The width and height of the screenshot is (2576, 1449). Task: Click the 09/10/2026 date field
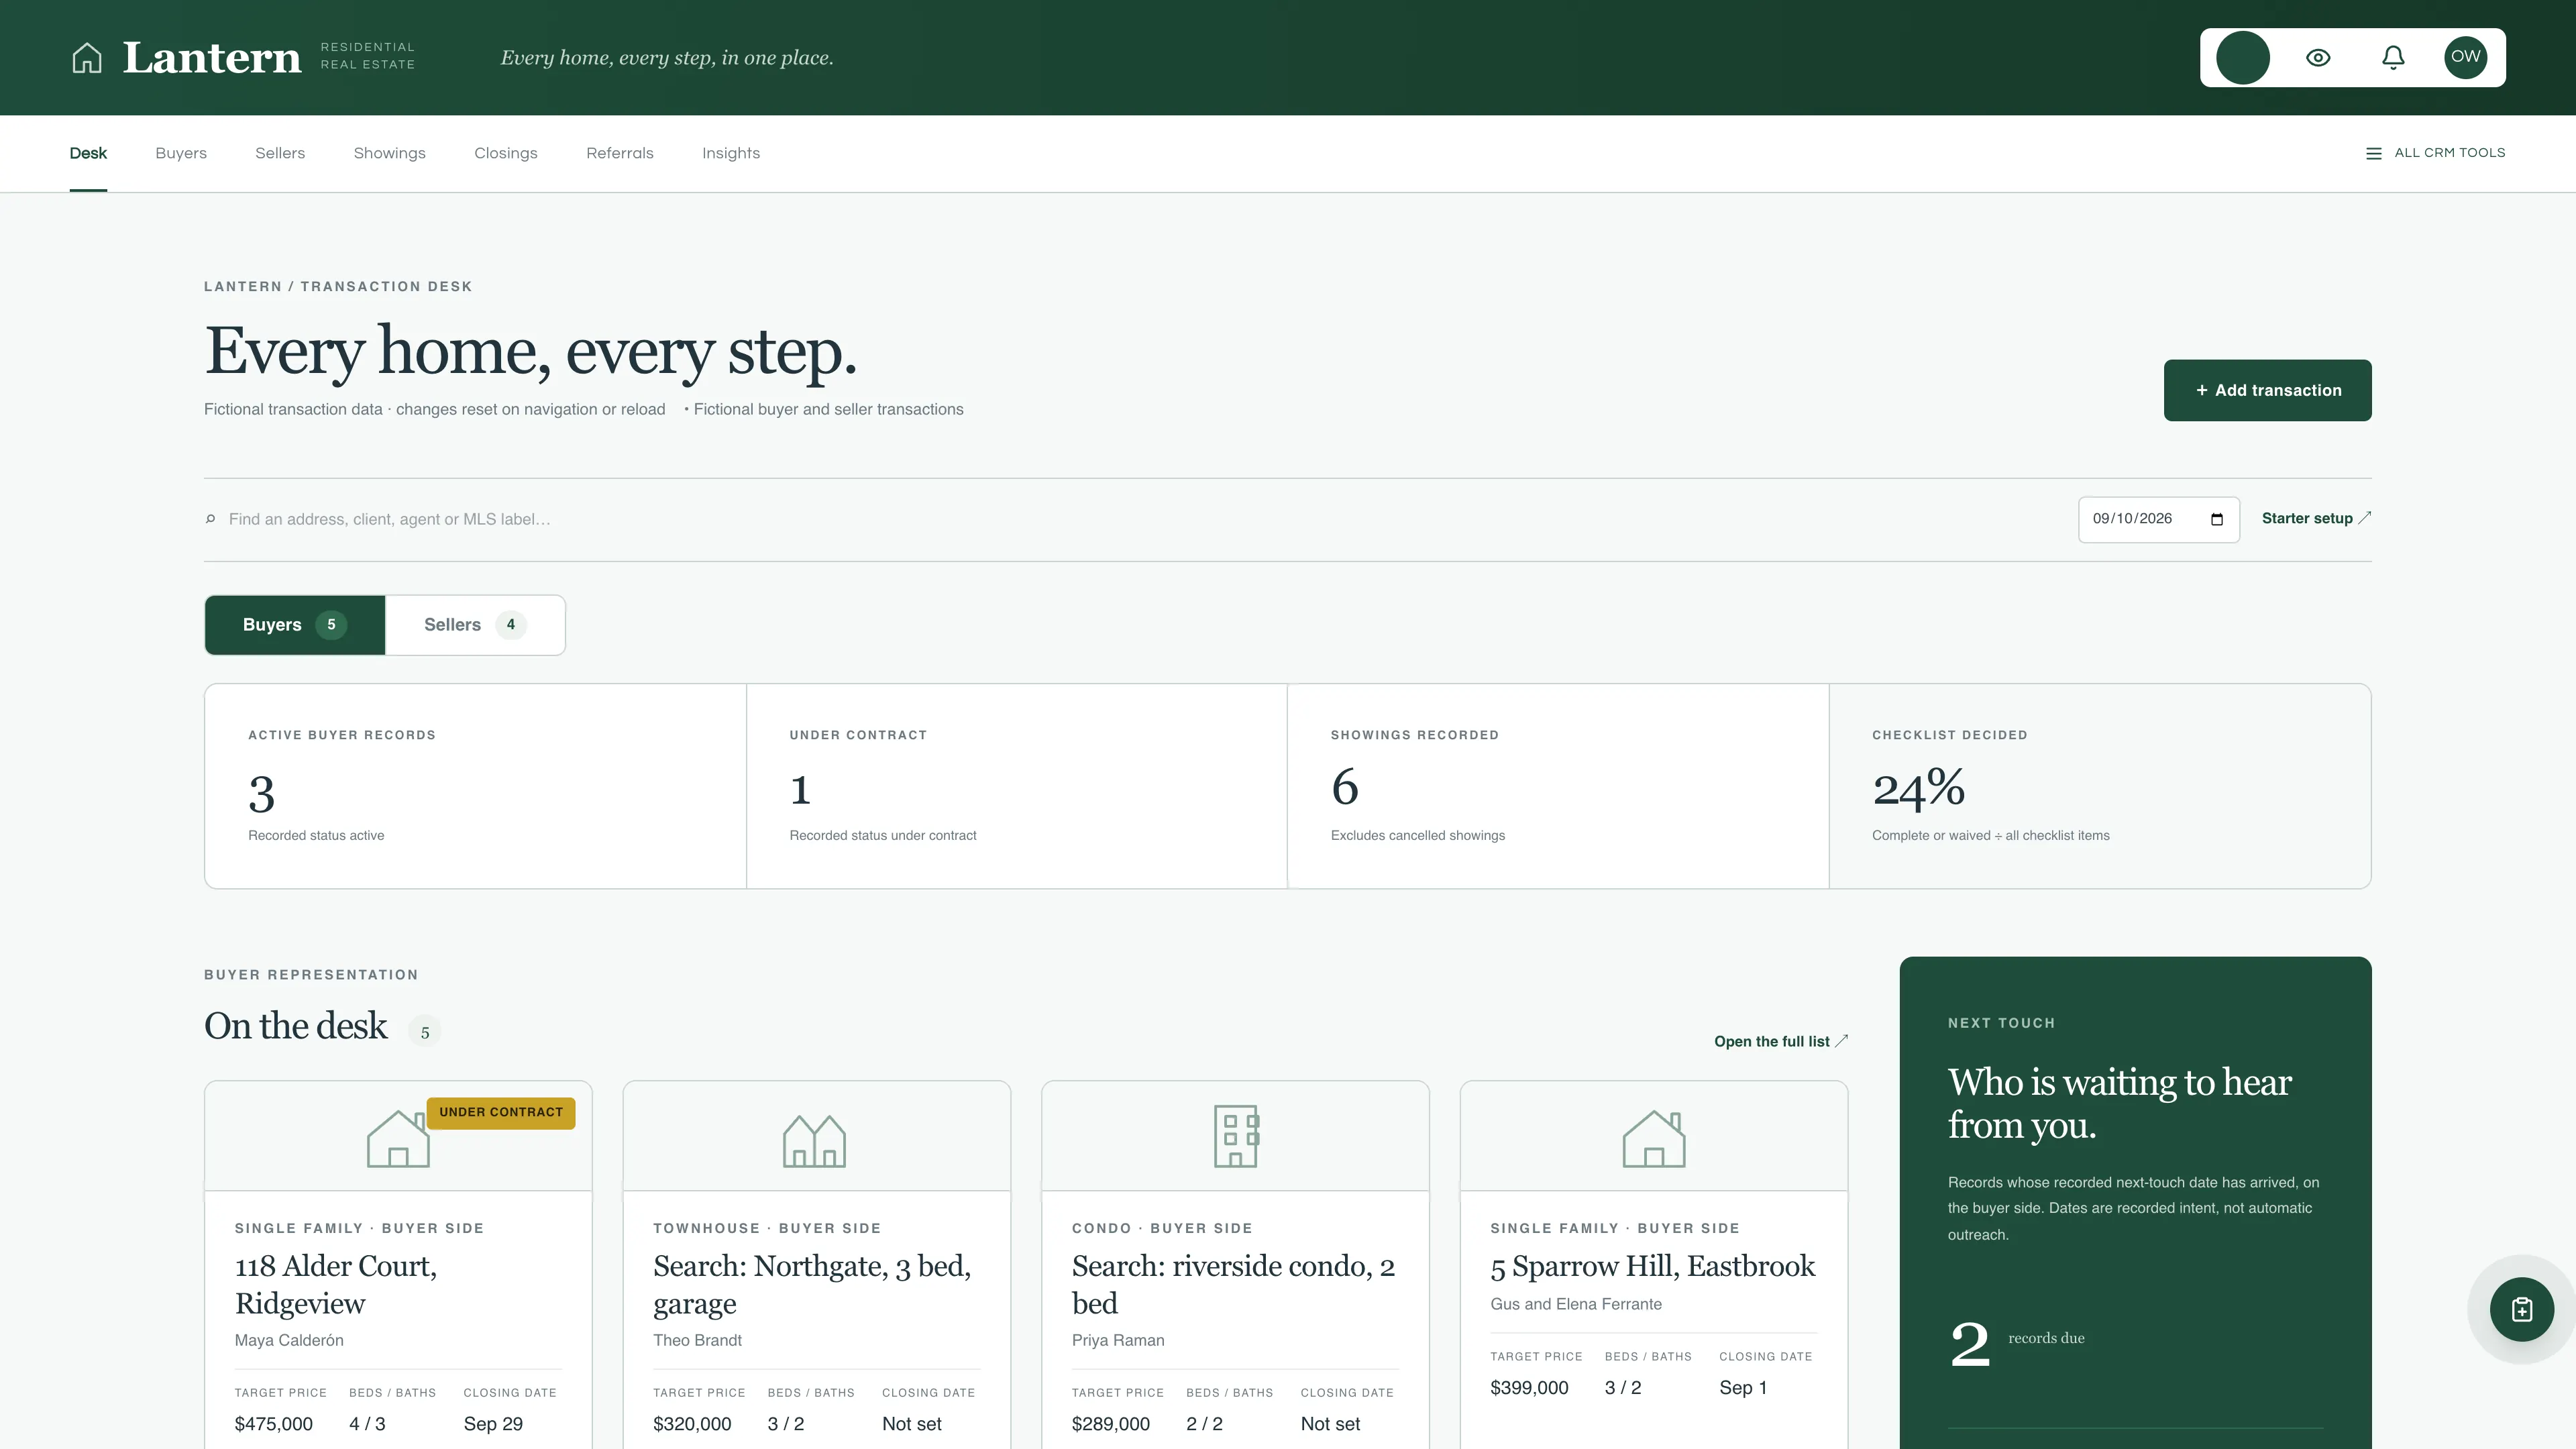tap(2158, 519)
